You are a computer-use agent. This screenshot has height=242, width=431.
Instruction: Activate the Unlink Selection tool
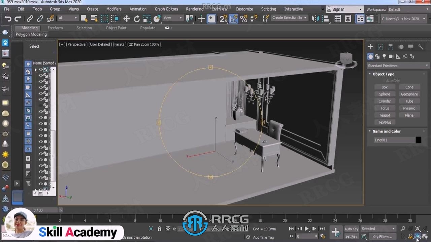[x=40, y=19]
